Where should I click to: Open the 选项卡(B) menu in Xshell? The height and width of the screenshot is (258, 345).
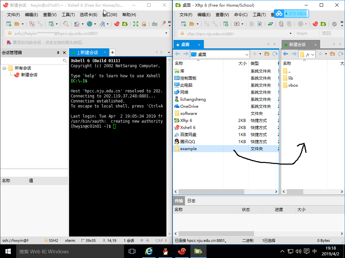tap(89, 15)
